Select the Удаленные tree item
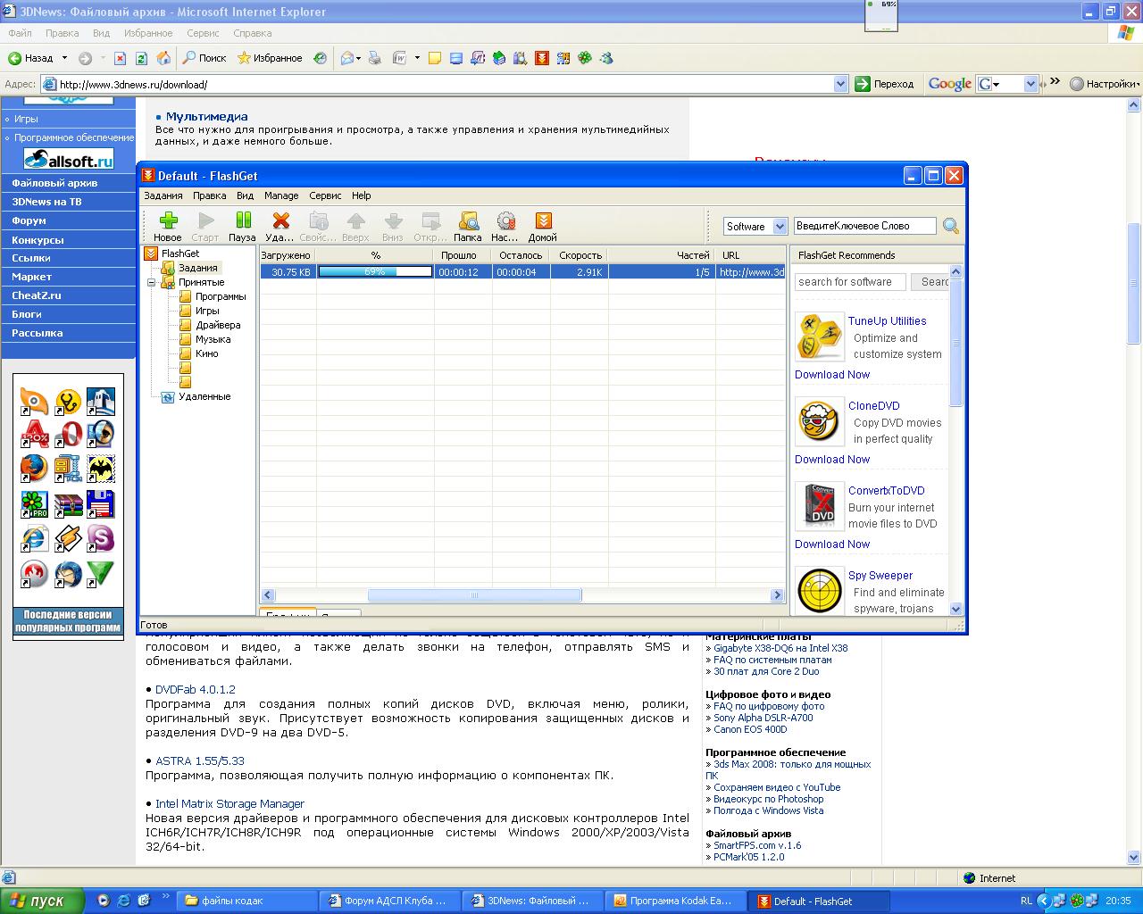 [204, 396]
